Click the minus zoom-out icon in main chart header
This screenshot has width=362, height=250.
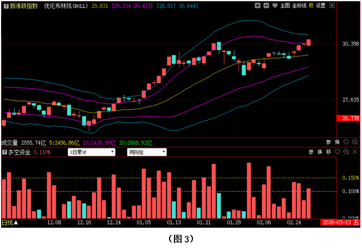click(266, 5)
